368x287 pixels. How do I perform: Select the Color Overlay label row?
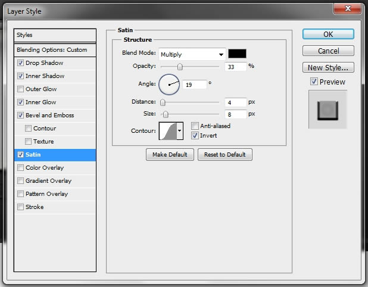(45, 168)
